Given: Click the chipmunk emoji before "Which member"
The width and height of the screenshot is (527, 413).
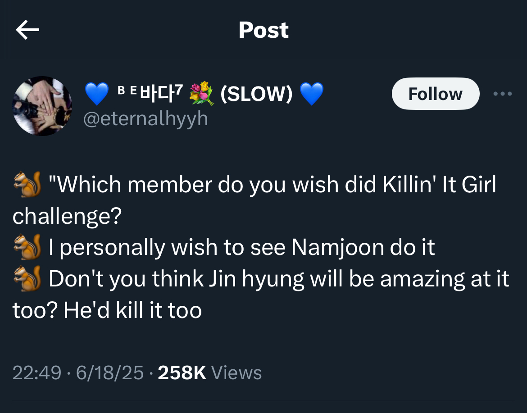Looking at the screenshot, I should pos(28,185).
